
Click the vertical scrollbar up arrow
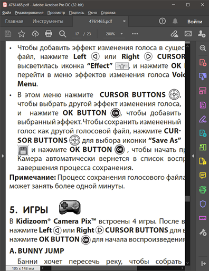[x=187, y=46]
